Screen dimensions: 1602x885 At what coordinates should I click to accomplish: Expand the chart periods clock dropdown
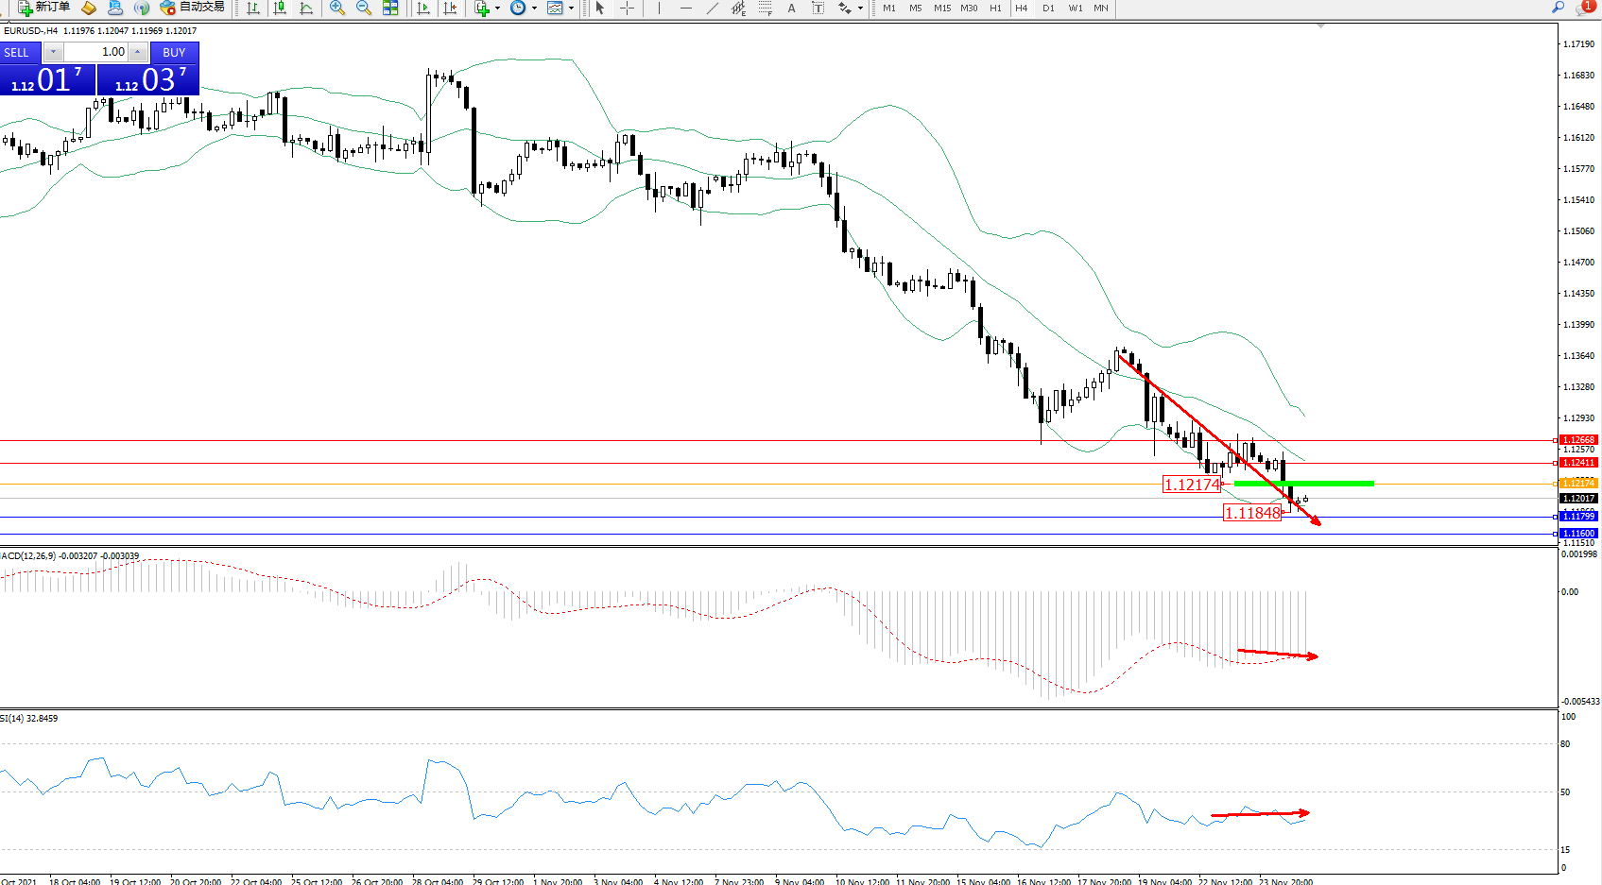click(534, 9)
